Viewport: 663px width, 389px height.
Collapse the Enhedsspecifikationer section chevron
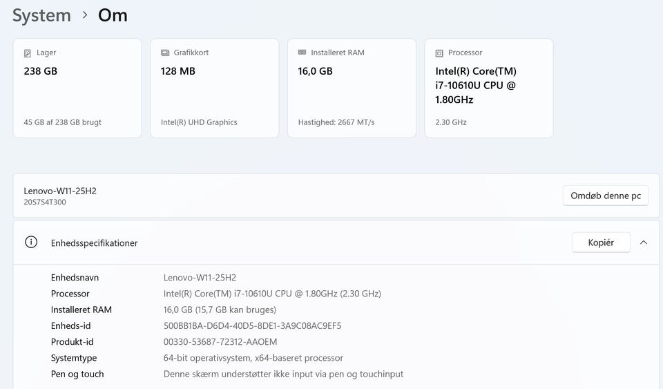644,243
